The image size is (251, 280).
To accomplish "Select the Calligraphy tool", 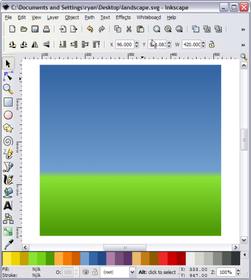I will 8,179.
